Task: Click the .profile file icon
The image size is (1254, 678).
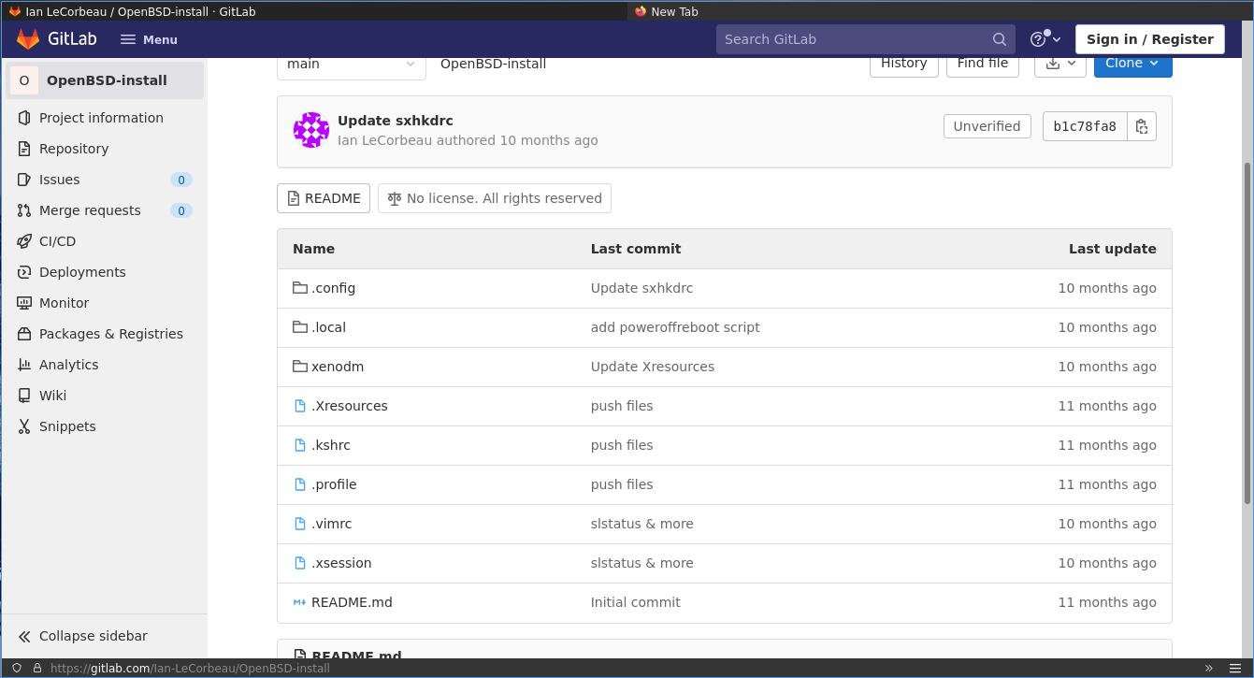Action: coord(300,484)
